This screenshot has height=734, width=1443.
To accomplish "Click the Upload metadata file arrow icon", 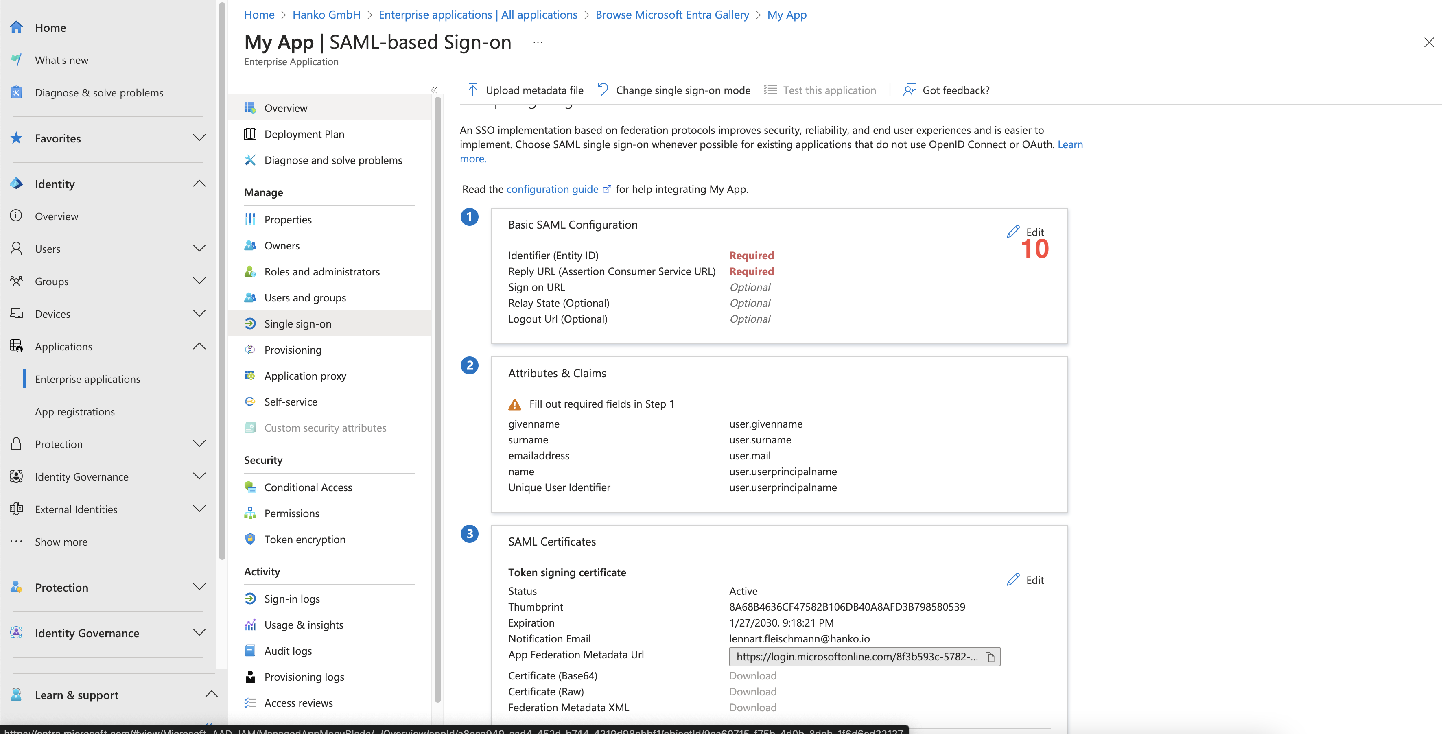I will click(472, 90).
